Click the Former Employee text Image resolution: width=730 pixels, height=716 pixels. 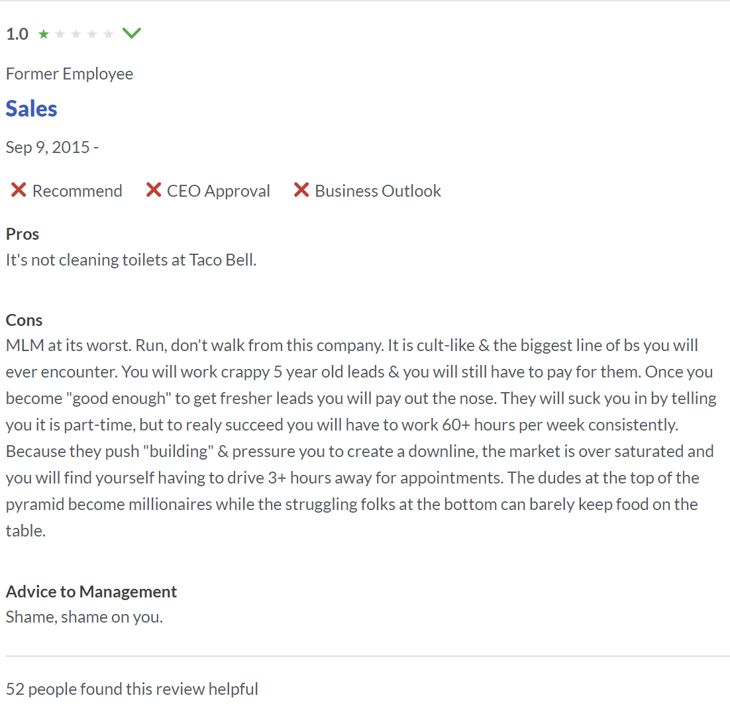(70, 74)
